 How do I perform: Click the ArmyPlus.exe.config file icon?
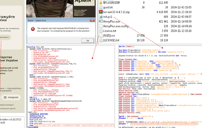(x=101, y=26)
